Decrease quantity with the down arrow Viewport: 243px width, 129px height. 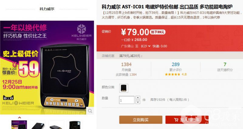(x=138, y=102)
